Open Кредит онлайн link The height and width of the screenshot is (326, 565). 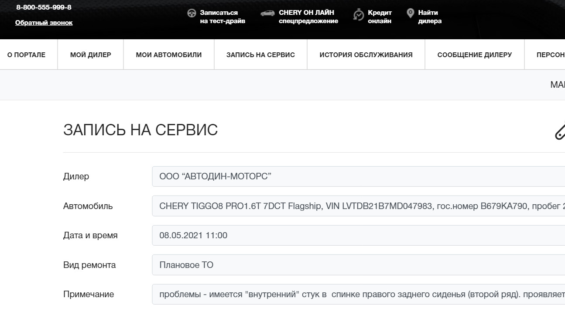[x=380, y=17]
